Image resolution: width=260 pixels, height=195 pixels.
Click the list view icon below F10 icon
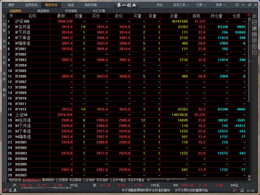point(254,40)
